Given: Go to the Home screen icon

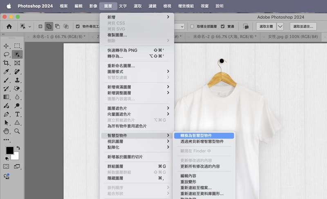Looking at the screenshot, I should point(9,27).
